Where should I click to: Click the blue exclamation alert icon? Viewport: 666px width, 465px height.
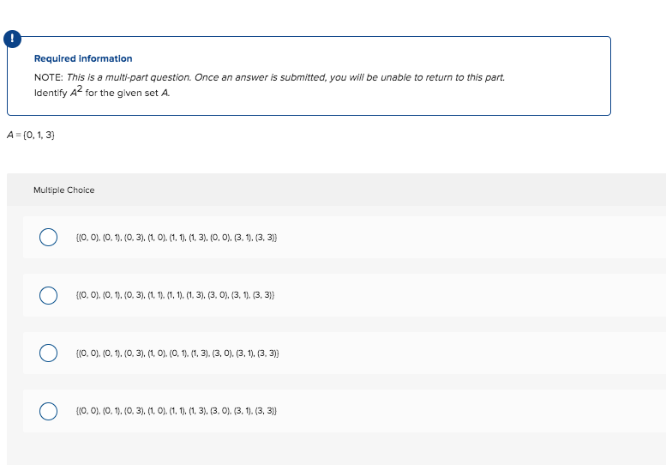click(12, 39)
